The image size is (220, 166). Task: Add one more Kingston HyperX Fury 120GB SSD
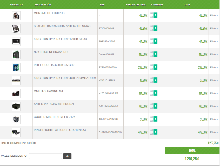click(151, 39)
